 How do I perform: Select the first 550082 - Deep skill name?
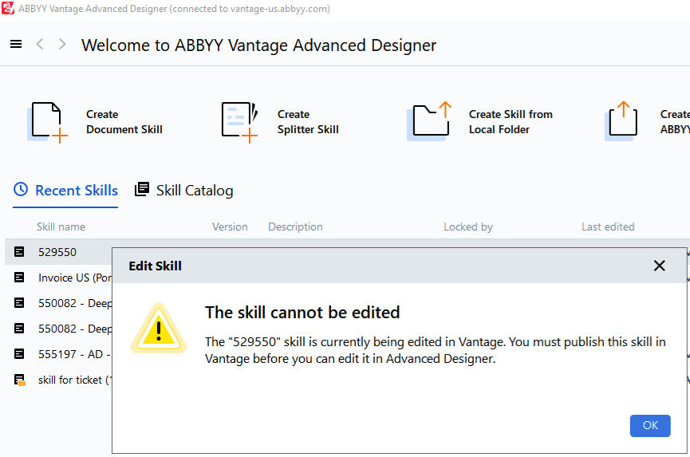tap(75, 303)
